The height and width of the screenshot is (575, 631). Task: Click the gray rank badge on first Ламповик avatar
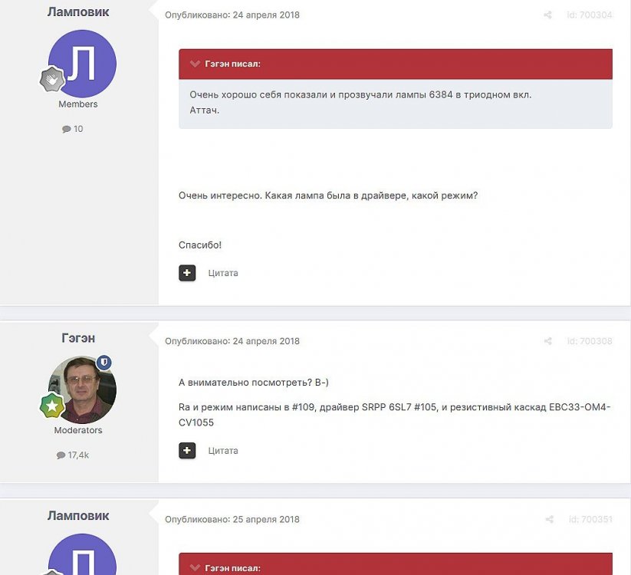pos(52,79)
